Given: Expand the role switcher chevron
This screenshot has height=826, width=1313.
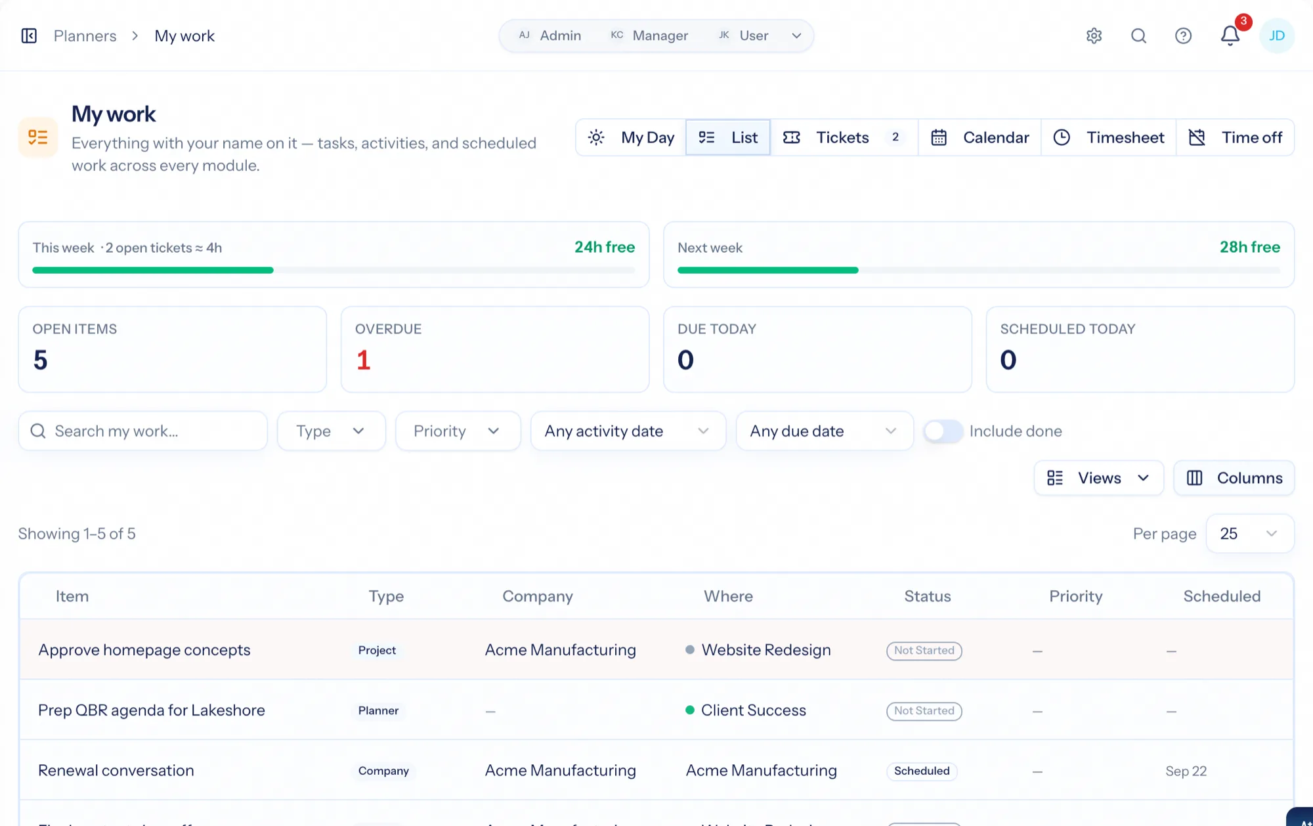Looking at the screenshot, I should click(796, 35).
